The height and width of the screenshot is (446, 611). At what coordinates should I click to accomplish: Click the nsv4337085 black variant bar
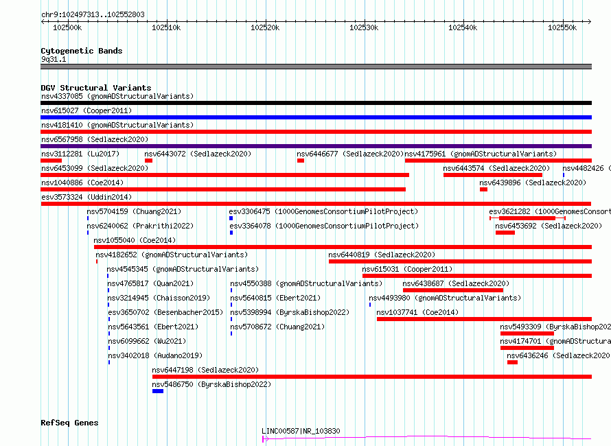(x=316, y=103)
